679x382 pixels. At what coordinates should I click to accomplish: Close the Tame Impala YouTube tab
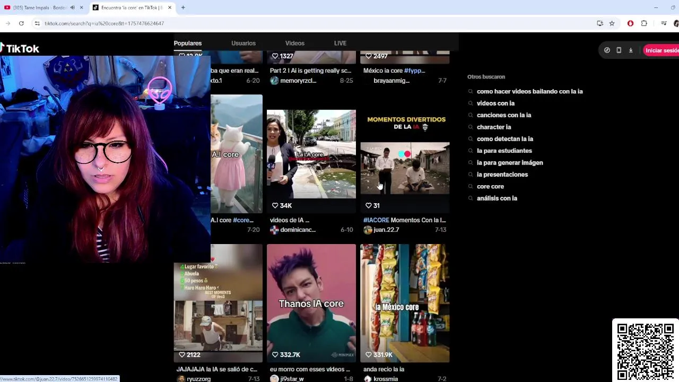pos(81,7)
